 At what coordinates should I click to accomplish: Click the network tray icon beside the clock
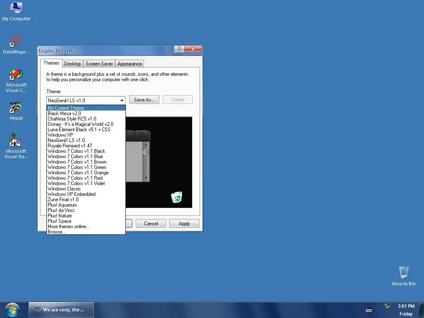tap(387, 306)
